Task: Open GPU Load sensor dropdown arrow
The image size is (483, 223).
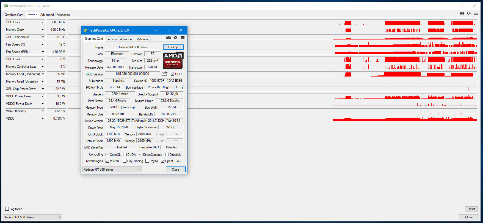Action: (43, 59)
